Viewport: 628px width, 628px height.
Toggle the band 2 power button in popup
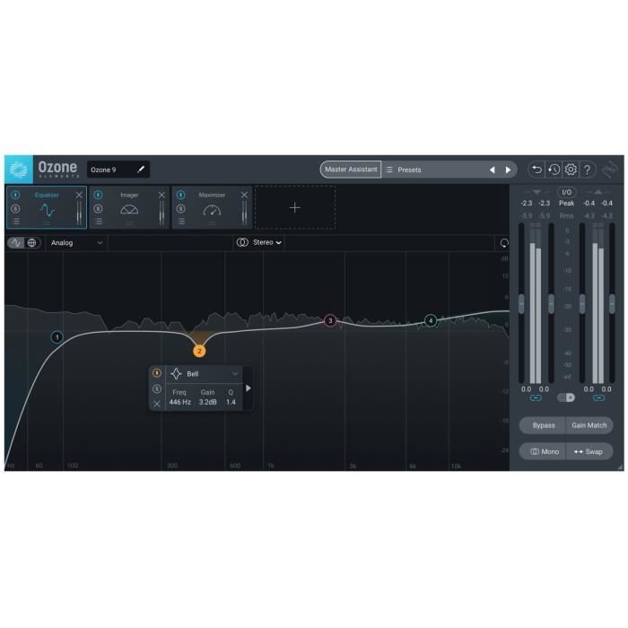coord(157,373)
